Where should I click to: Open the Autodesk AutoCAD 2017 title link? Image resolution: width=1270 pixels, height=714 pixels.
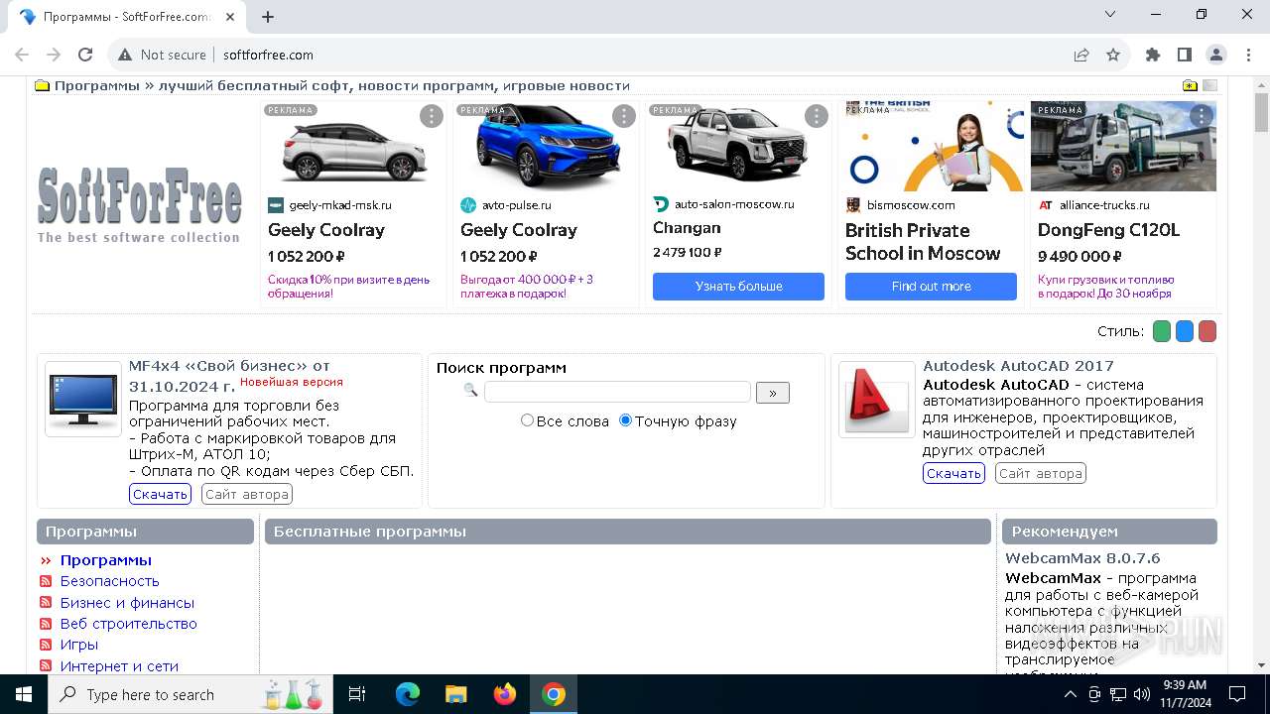(1018, 366)
